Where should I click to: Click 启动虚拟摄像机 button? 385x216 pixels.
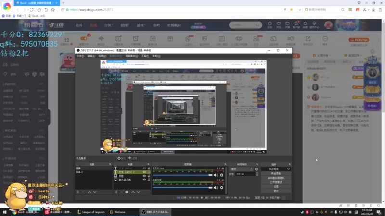click(x=276, y=178)
